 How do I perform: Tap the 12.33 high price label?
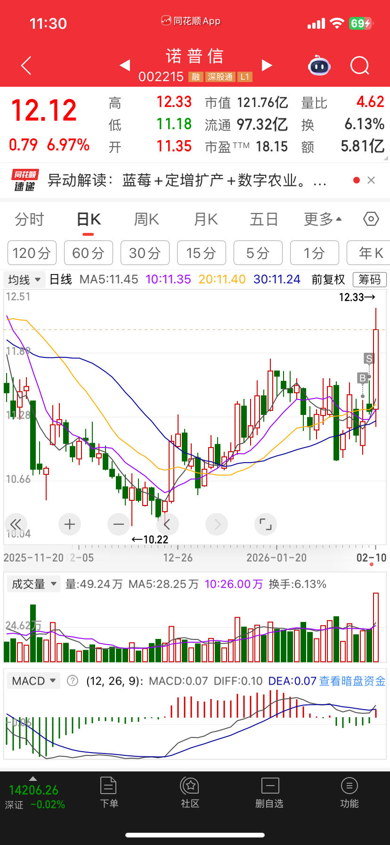(357, 297)
